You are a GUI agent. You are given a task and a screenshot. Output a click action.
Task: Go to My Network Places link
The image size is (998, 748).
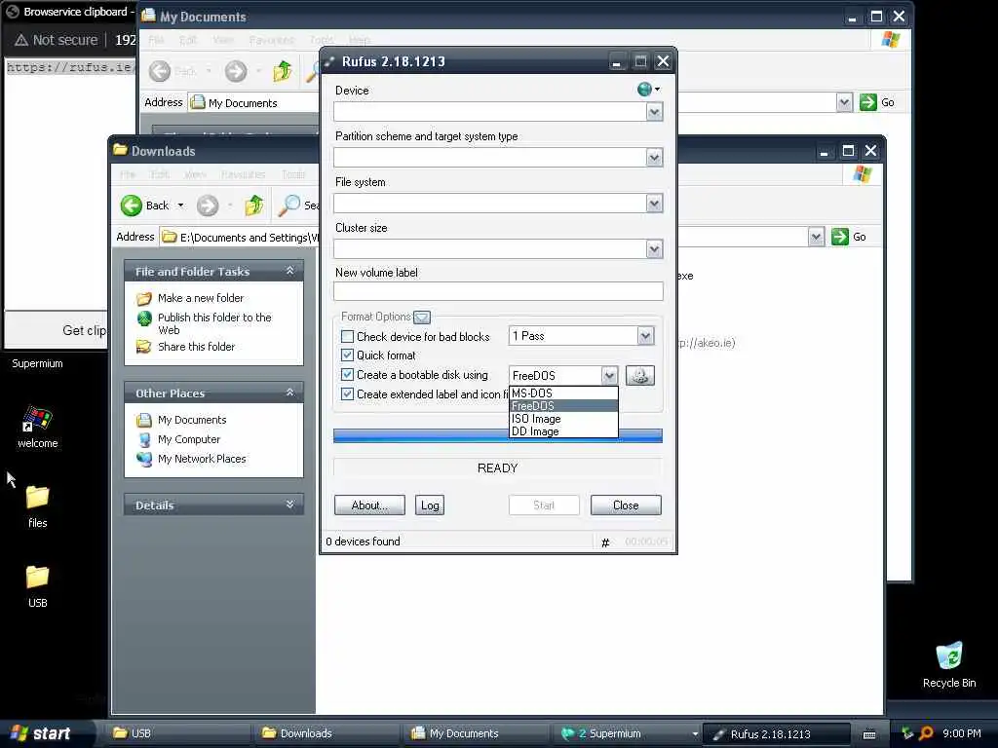pyautogui.click(x=202, y=459)
